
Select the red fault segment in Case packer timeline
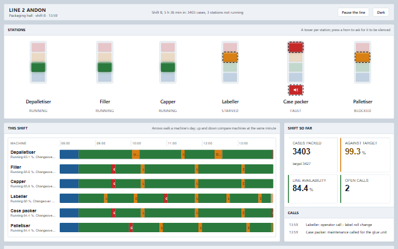pyautogui.click(x=114, y=213)
